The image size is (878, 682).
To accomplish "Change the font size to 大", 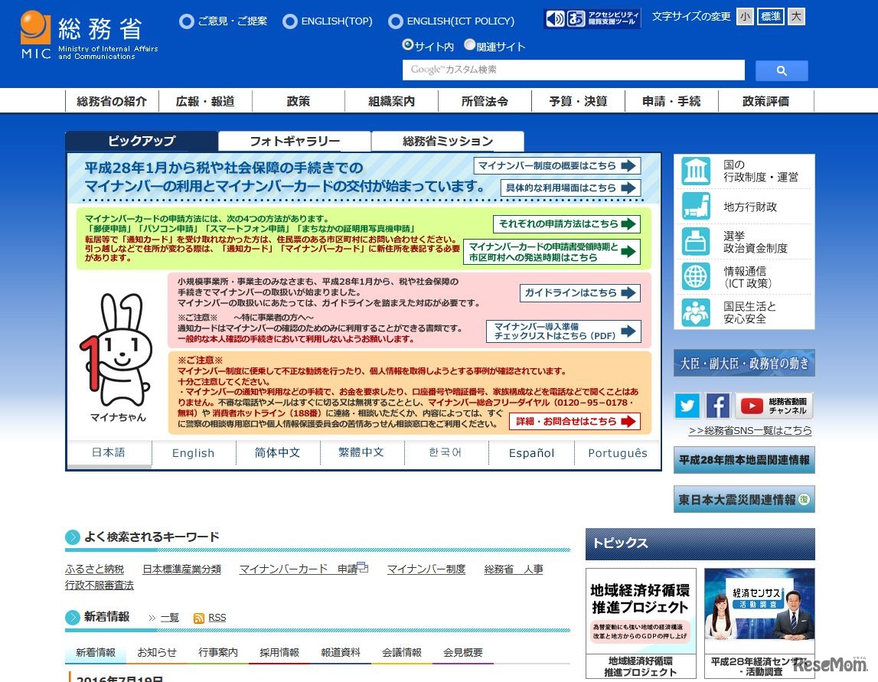I will click(795, 16).
